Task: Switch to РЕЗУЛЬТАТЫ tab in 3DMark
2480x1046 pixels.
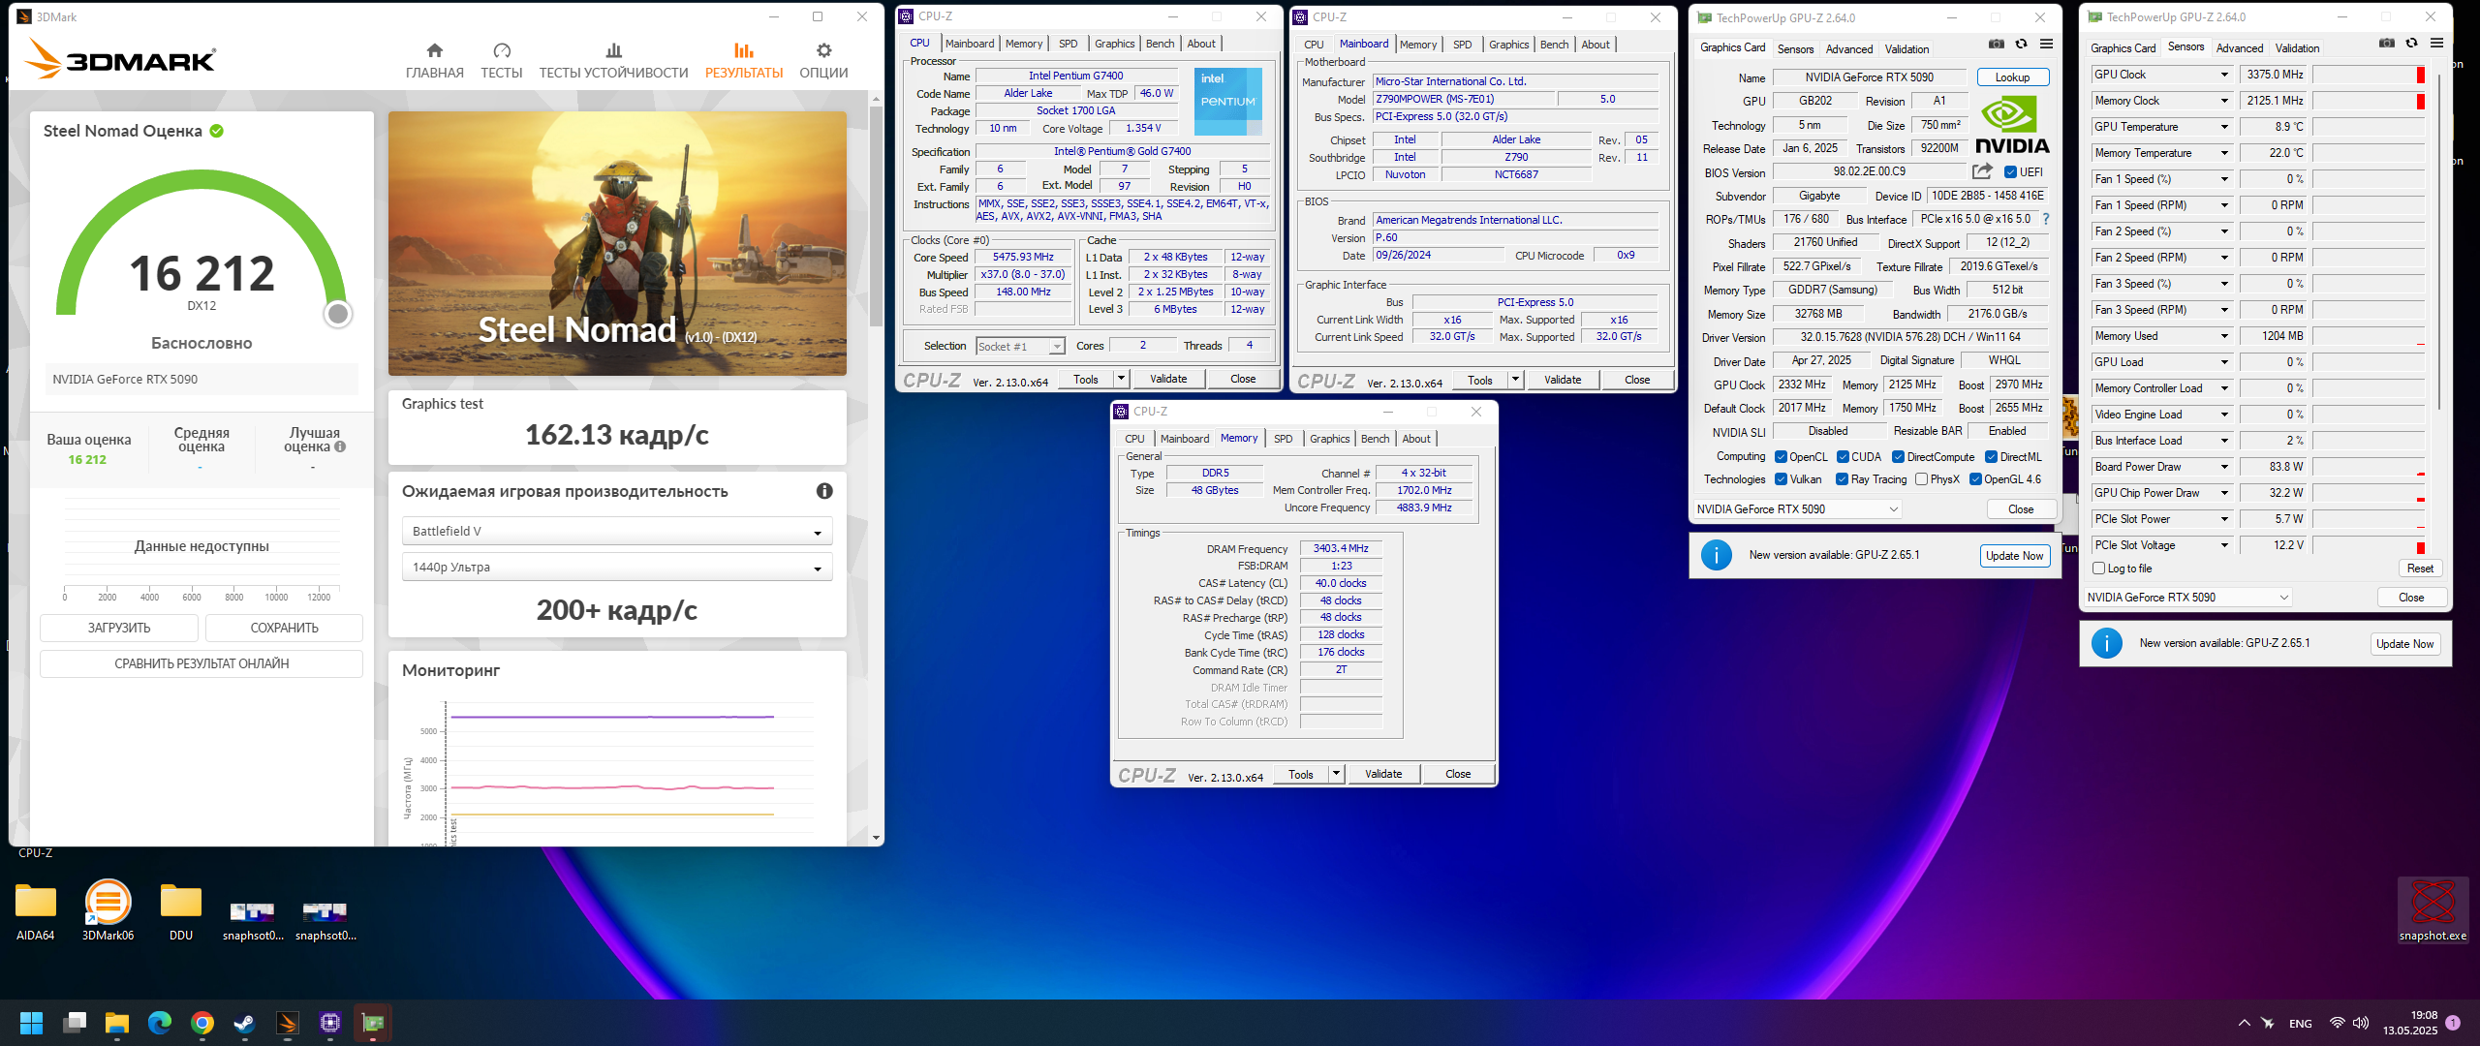Action: (x=743, y=61)
